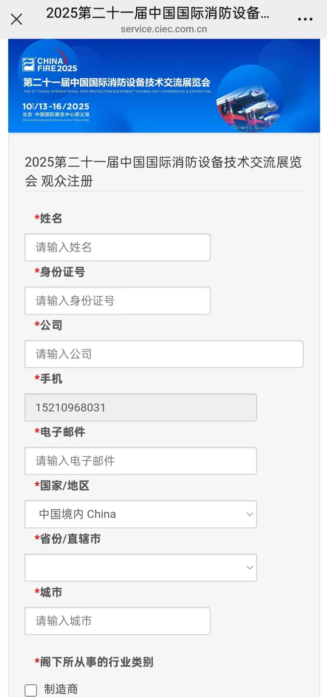Click the ID number (身份证号) field
This screenshot has width=327, height=697.
(117, 301)
